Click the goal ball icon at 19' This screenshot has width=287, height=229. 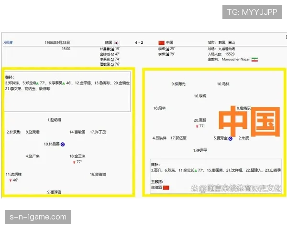point(112,49)
